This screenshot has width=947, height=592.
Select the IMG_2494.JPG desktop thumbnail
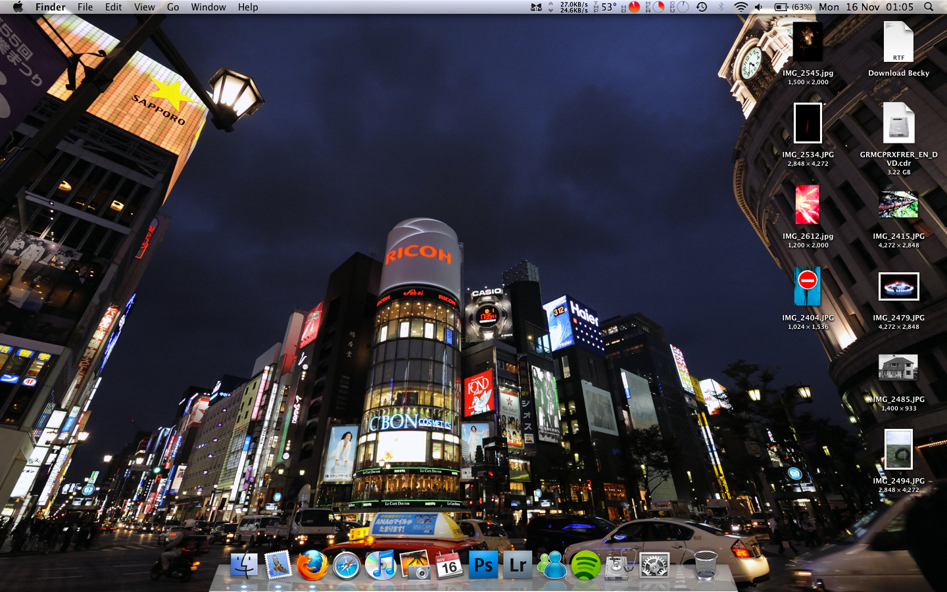(898, 449)
